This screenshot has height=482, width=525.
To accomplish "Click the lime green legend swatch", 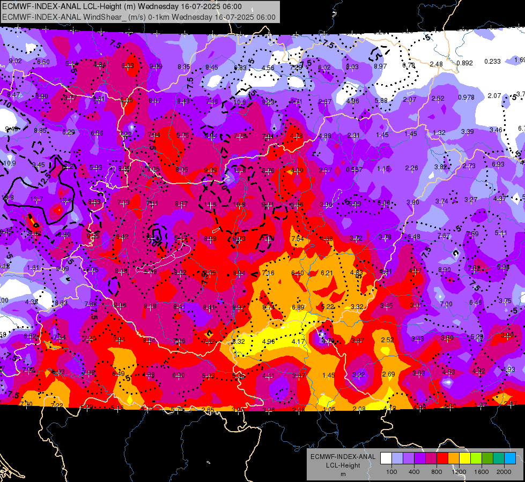I will pyautogui.click(x=476, y=458).
